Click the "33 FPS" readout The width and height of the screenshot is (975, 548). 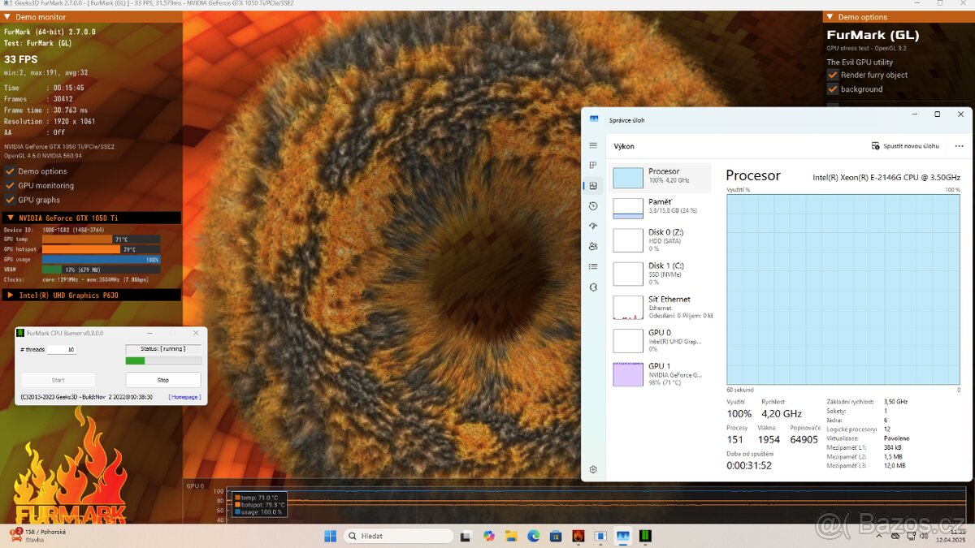(x=21, y=59)
